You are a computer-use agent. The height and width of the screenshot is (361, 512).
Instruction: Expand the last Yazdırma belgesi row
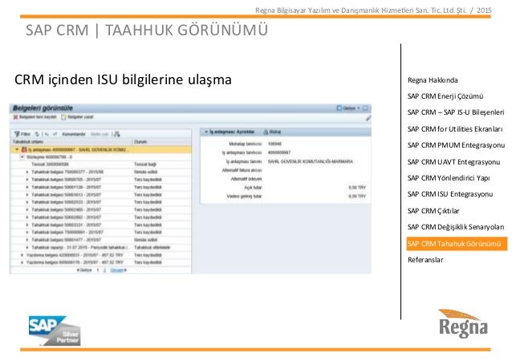click(22, 262)
